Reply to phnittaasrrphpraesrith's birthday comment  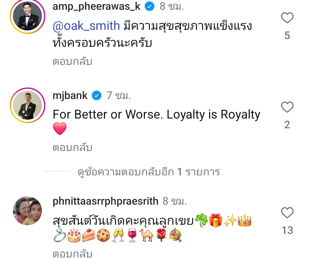(72, 253)
